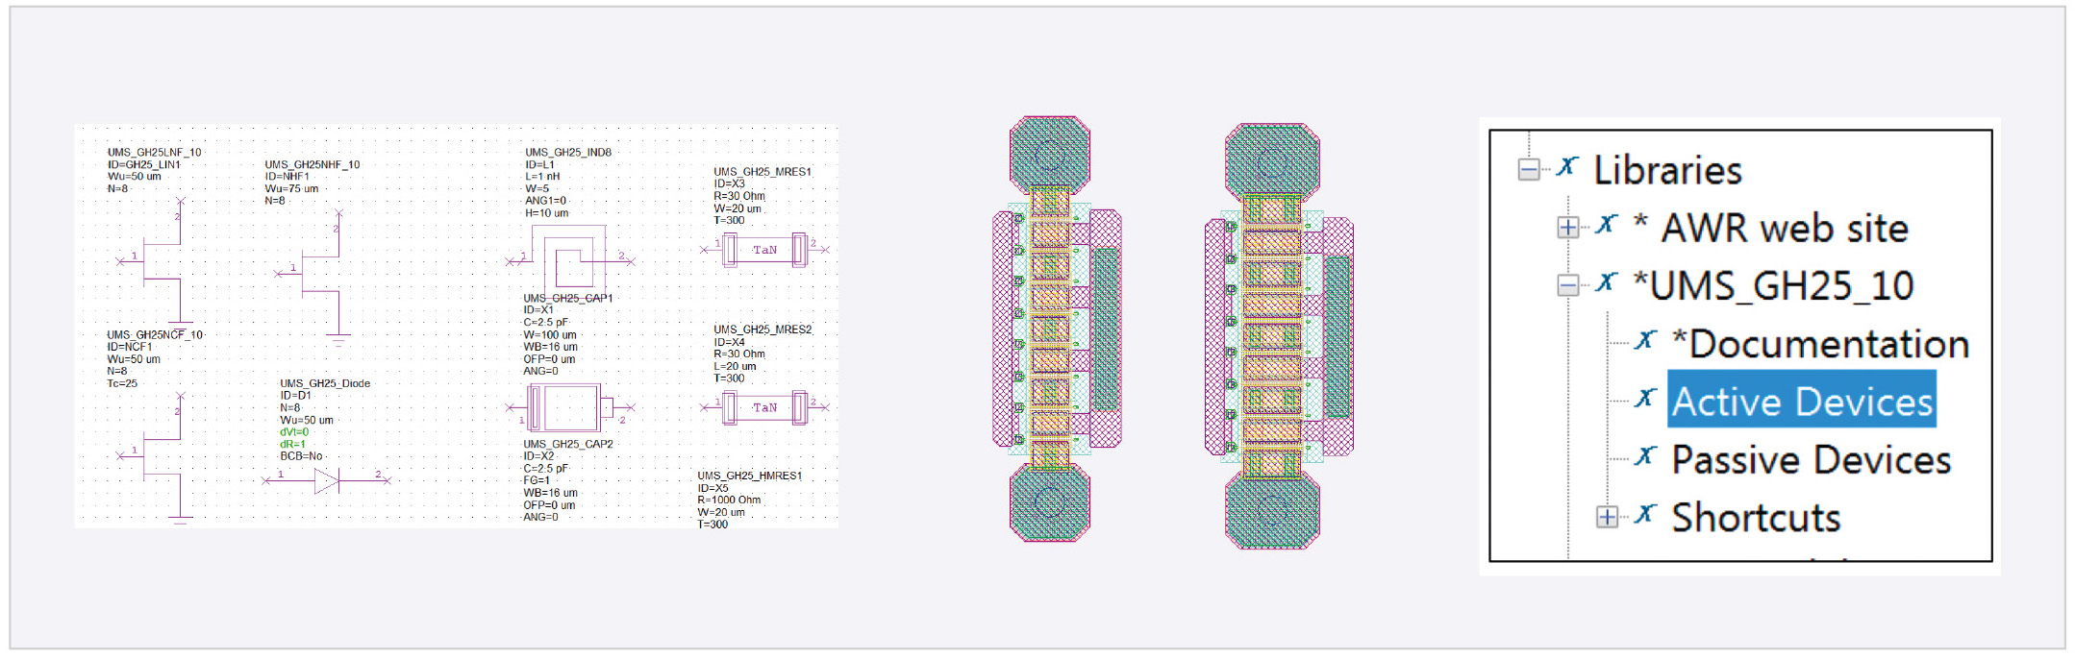Expand the Shortcuts node
2075x659 pixels.
click(x=1607, y=517)
